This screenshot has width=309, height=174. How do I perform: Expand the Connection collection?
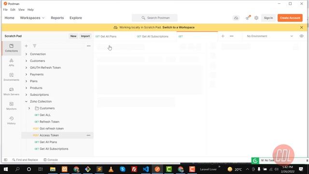[x=26, y=54]
